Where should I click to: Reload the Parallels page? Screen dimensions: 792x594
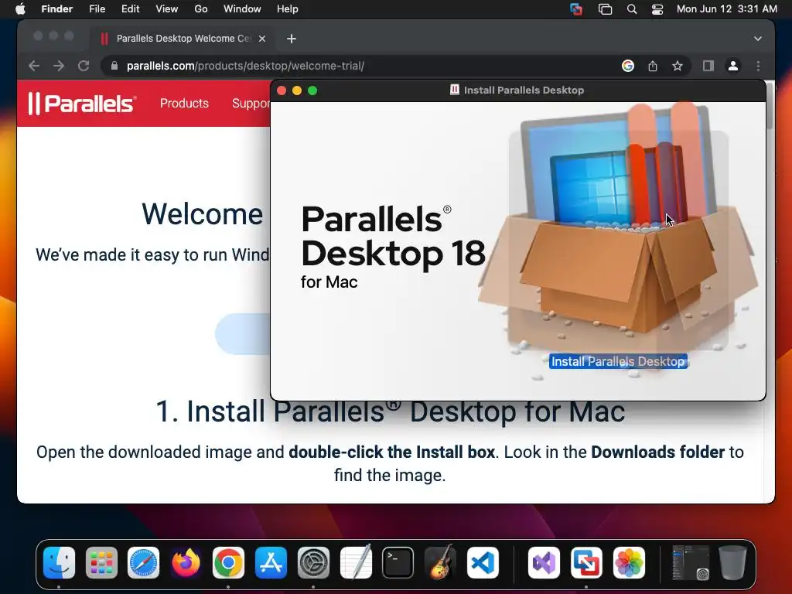click(84, 66)
